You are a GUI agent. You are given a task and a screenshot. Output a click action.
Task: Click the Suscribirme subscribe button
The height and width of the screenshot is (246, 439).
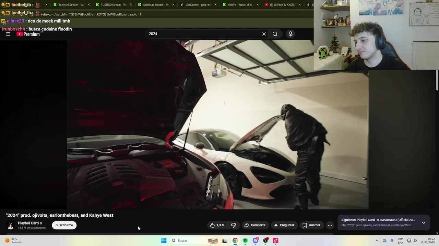(x=64, y=225)
